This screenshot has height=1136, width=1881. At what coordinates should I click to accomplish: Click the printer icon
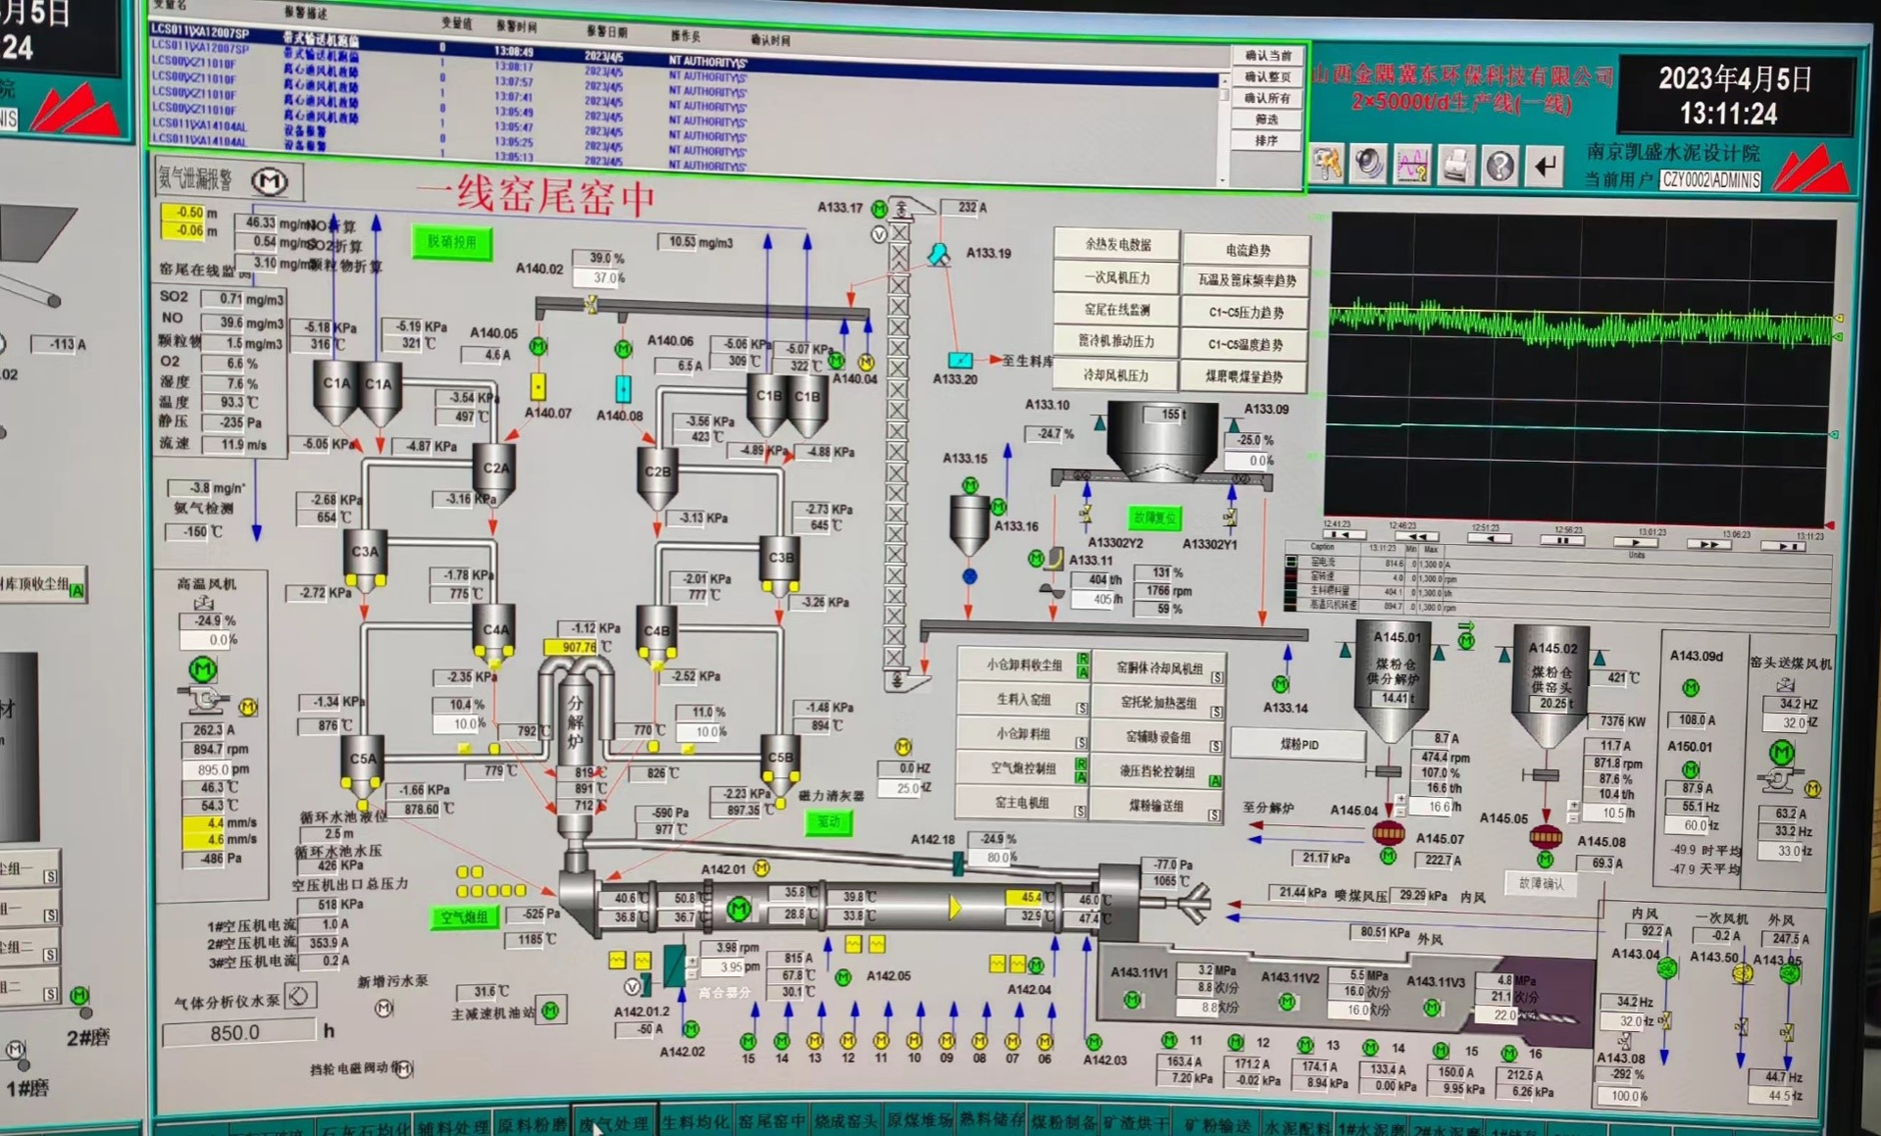coord(1455,167)
